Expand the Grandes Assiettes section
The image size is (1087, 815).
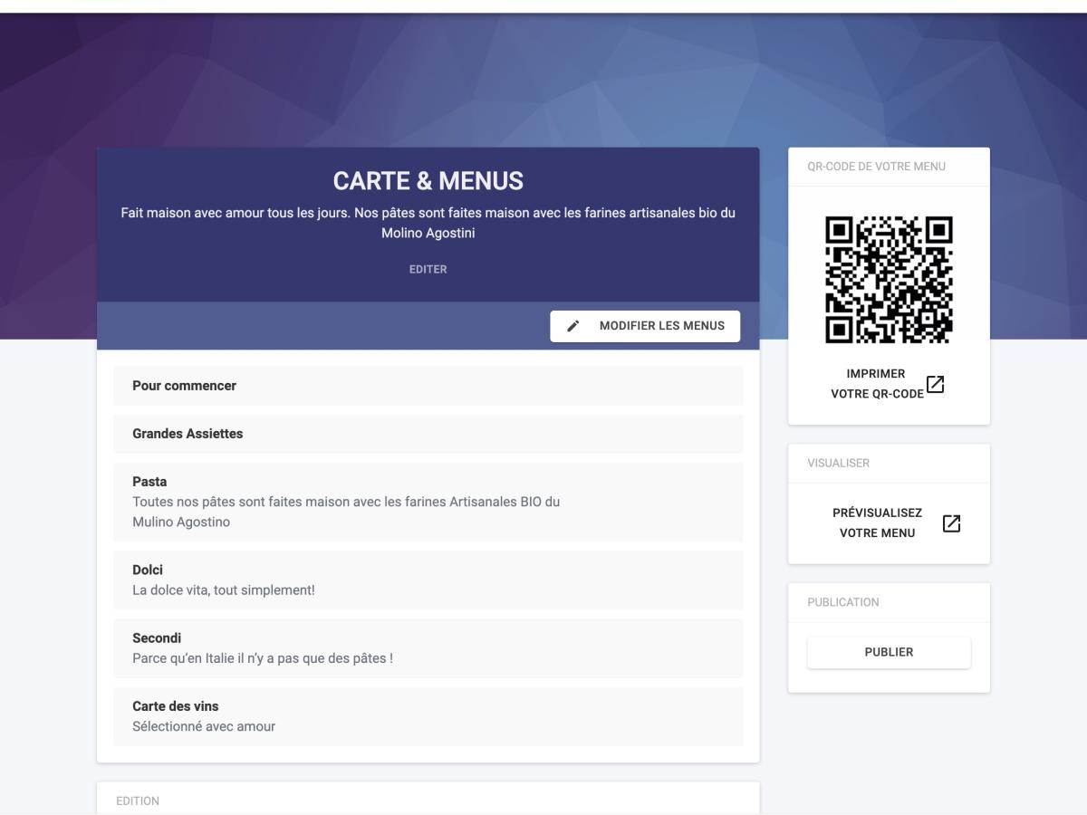tap(428, 434)
